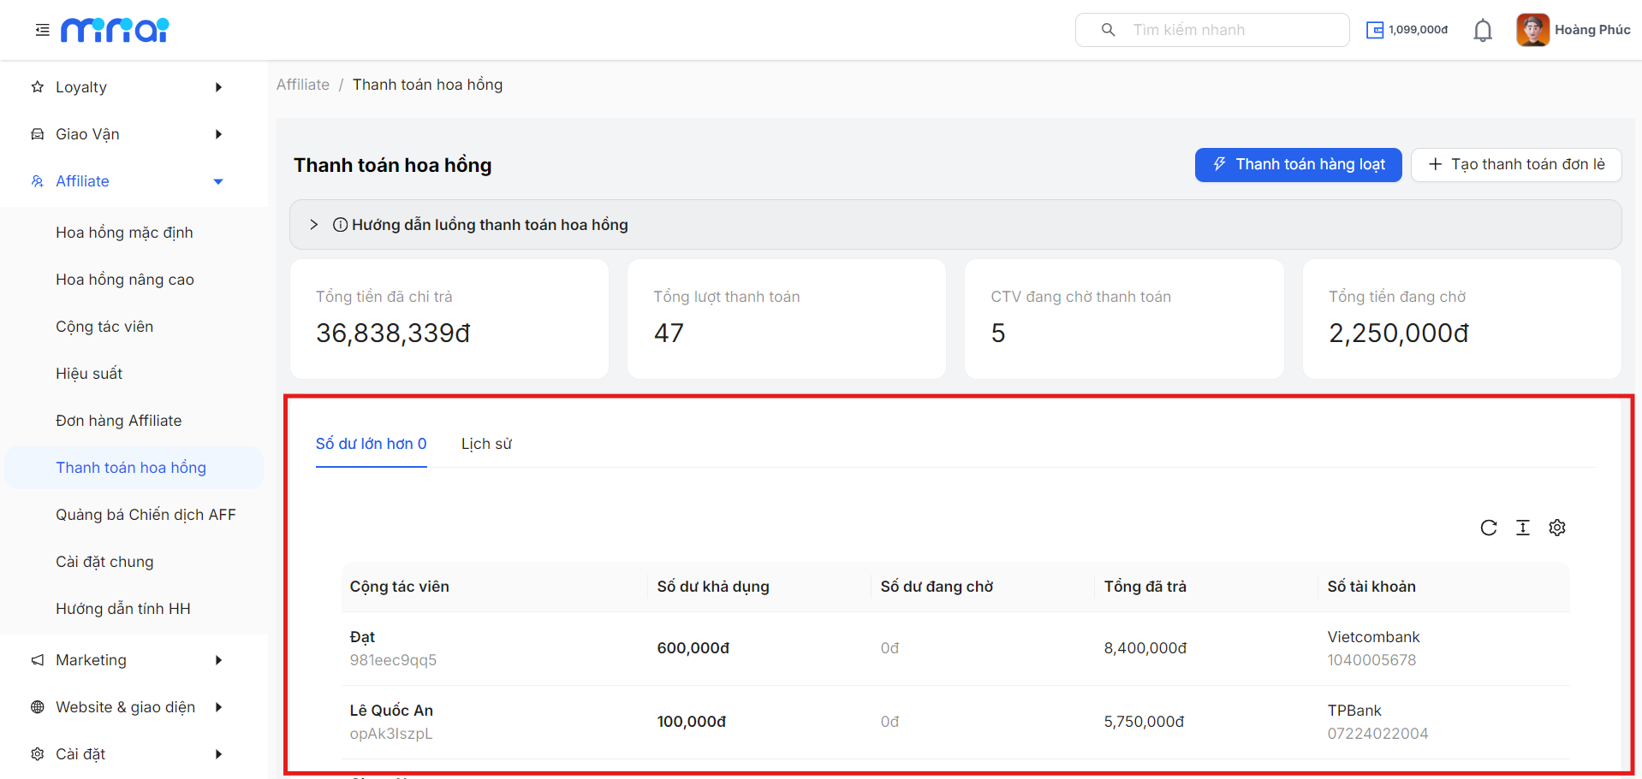The height and width of the screenshot is (779, 1642).
Task: Switch to Số dư lớn hơn 0 tab
Action: click(x=371, y=444)
